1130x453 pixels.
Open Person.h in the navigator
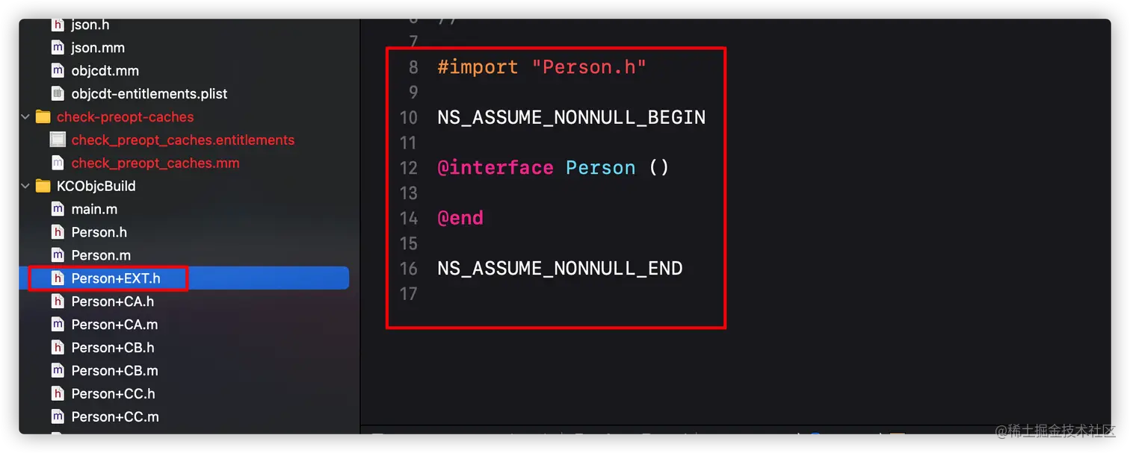tap(99, 233)
